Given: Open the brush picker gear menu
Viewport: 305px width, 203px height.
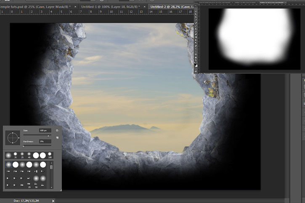Looking at the screenshot, I should (x=57, y=131).
